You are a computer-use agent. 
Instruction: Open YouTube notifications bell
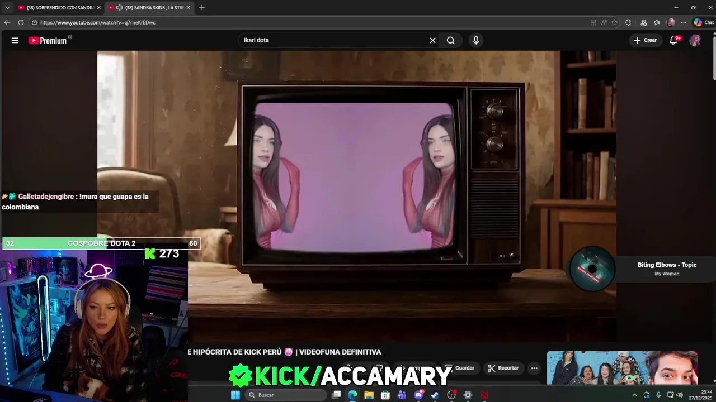674,40
